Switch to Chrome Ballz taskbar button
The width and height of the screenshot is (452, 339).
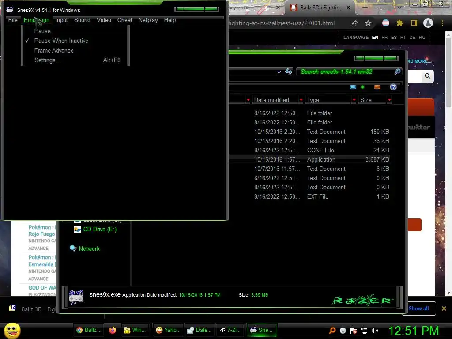click(x=89, y=330)
